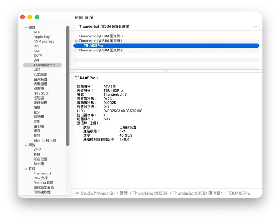The width and height of the screenshot is (280, 221).
Task: Select 印表機 in the sidebar
Action: point(39,89)
